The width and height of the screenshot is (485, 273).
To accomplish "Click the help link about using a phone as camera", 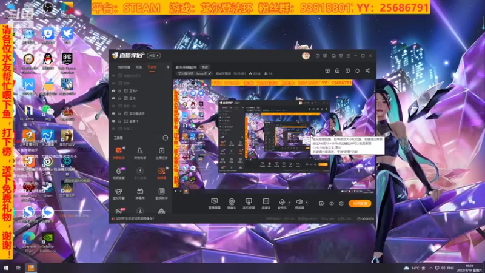I will click(135, 218).
